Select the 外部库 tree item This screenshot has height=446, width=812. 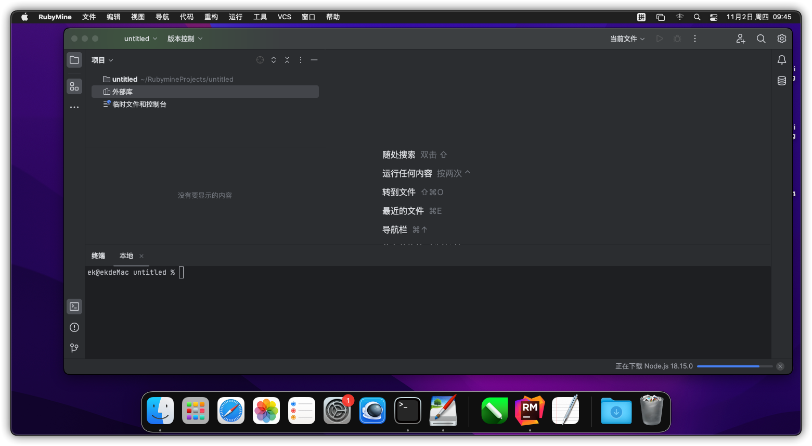(x=205, y=92)
